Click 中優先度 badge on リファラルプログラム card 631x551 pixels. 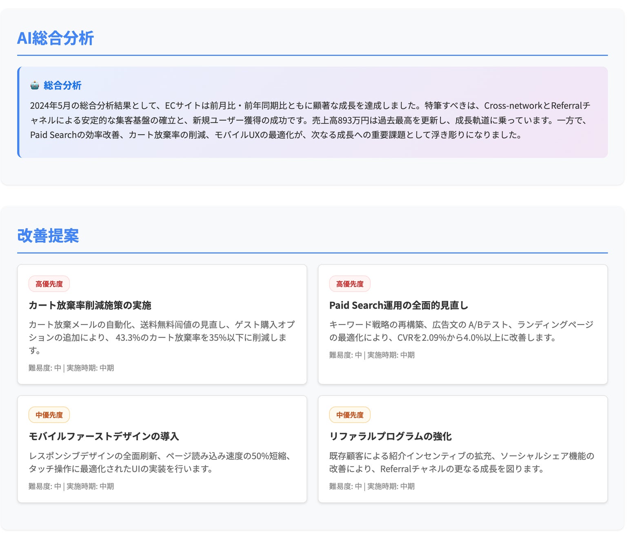350,415
